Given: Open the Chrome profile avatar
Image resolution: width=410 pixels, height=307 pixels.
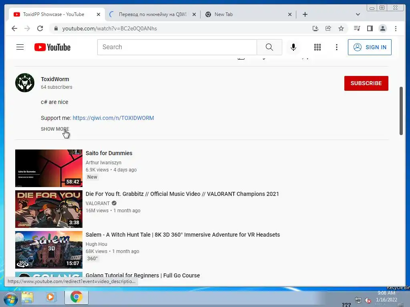Looking at the screenshot, I should (382, 28).
